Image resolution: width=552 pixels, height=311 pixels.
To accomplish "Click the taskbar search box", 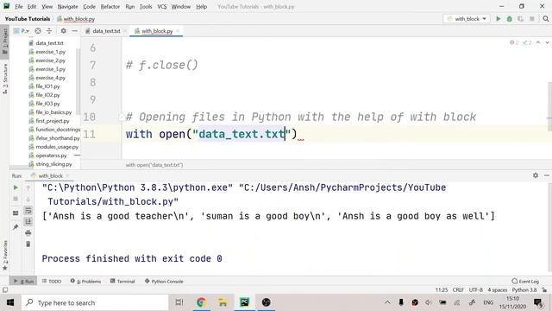I will point(95,302).
